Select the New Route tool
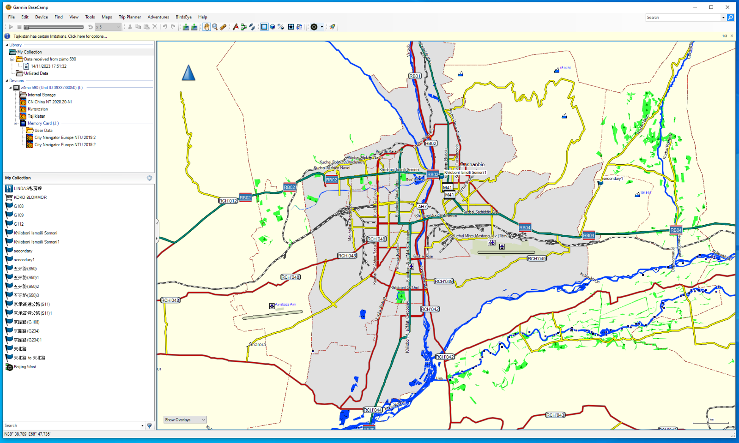This screenshot has height=443, width=739. [x=244, y=27]
